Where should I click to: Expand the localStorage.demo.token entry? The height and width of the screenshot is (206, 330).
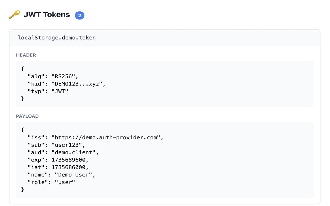point(57,38)
